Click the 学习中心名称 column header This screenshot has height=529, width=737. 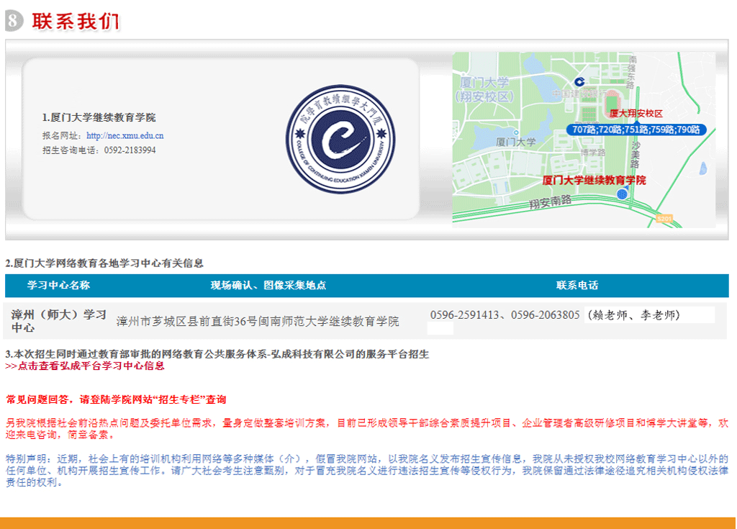coord(58,285)
